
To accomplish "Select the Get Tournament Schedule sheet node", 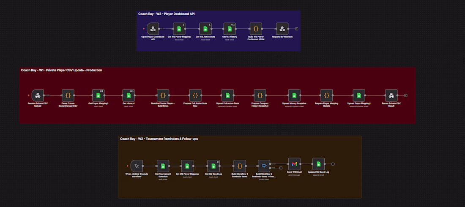I will [163, 166].
